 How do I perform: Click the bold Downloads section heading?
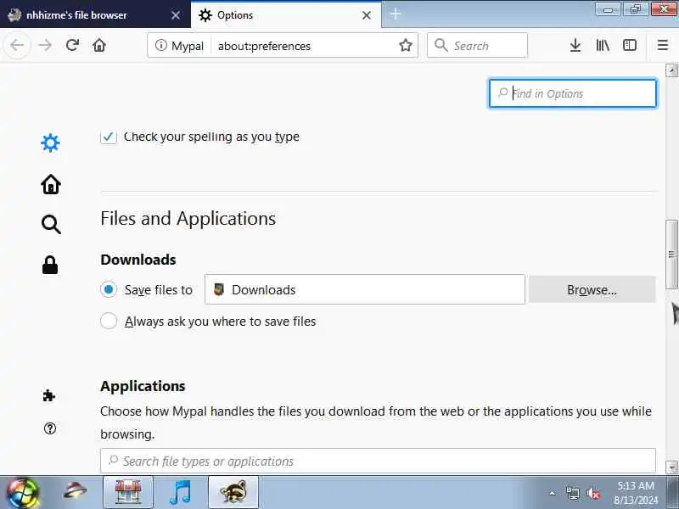pyautogui.click(x=138, y=260)
